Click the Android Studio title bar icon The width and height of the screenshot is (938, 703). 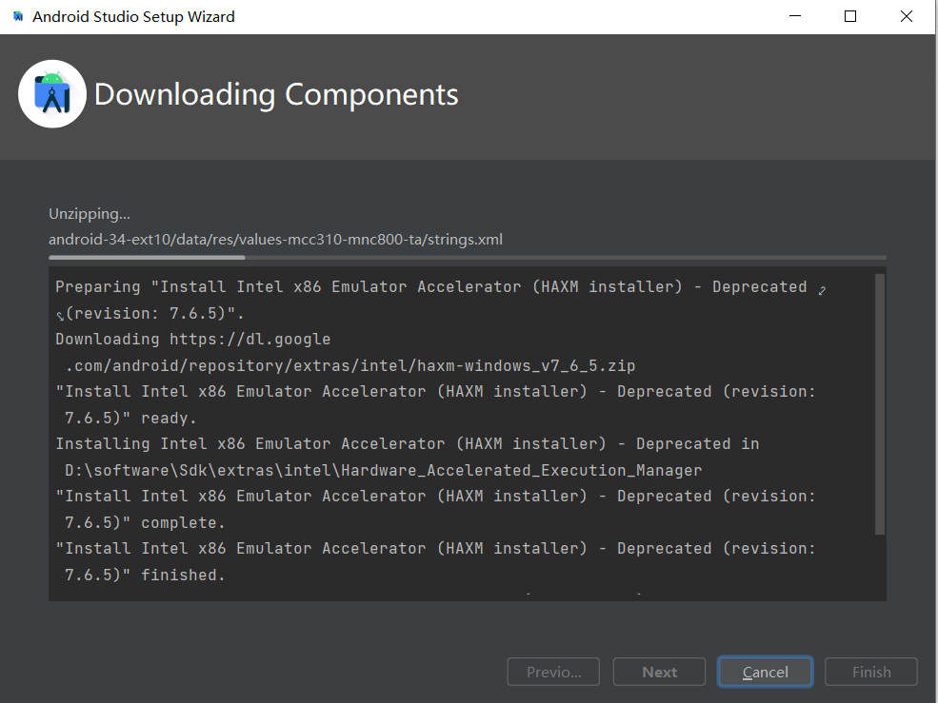[18, 16]
